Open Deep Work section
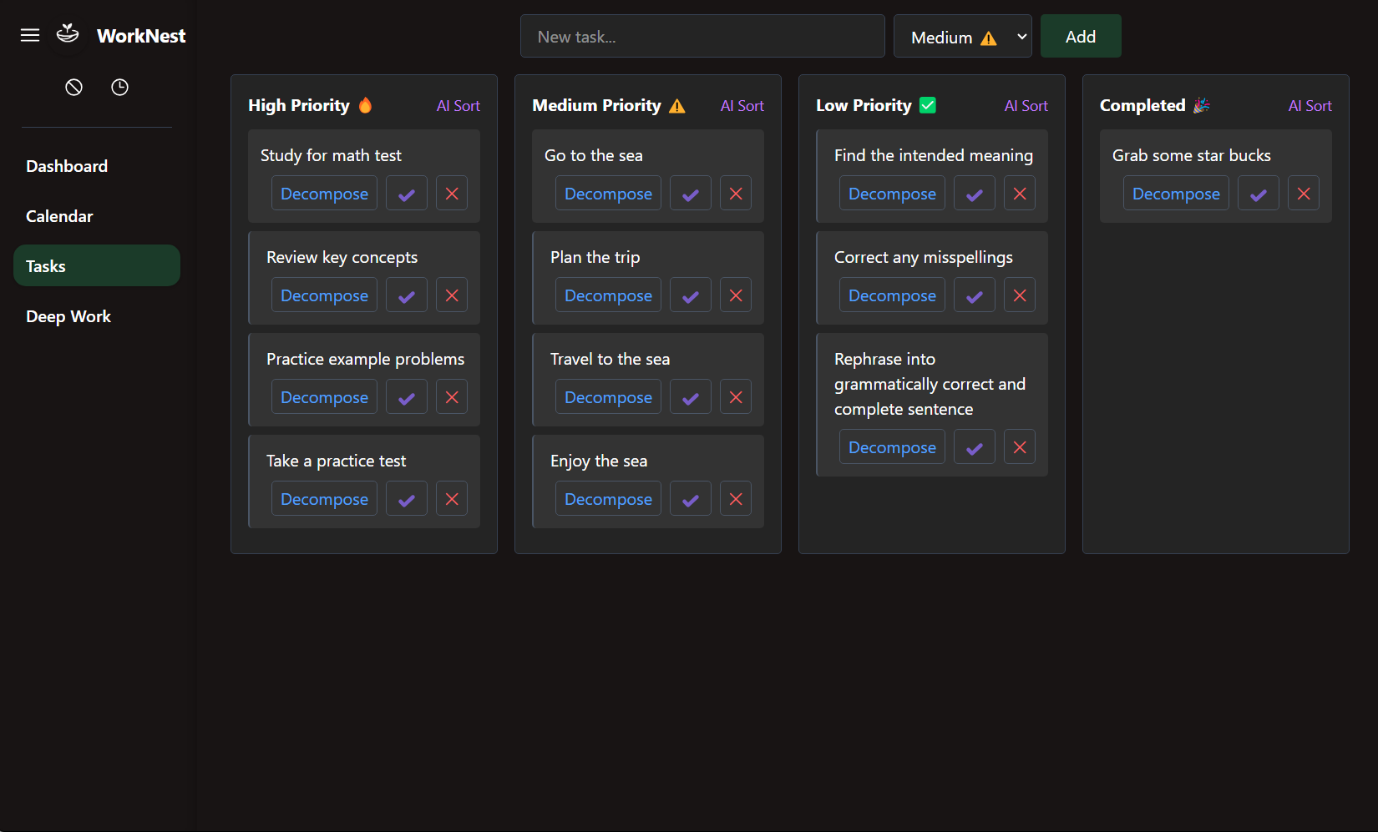The height and width of the screenshot is (832, 1378). [x=97, y=316]
